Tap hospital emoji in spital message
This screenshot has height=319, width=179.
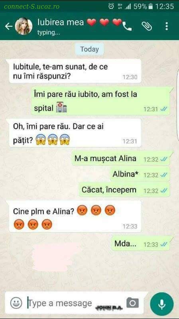[61, 108]
